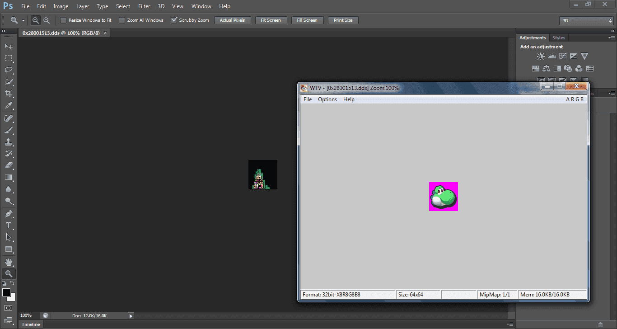The height and width of the screenshot is (329, 617).
Task: Open the Select menu in Photoshop
Action: pos(123,6)
